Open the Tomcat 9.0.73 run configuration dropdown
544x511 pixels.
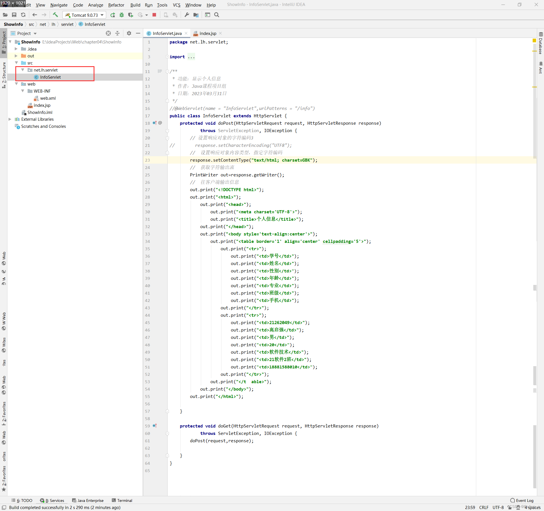(84, 15)
